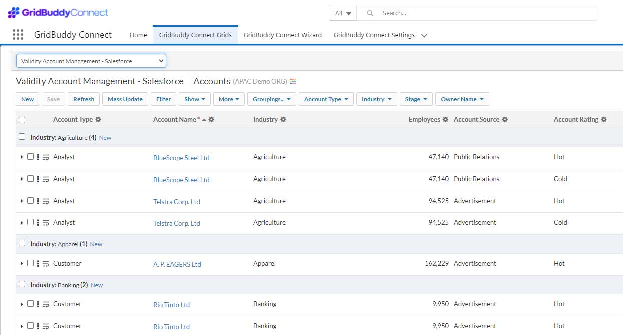
Task: Open Account Rating column gear settings
Action: (x=604, y=120)
